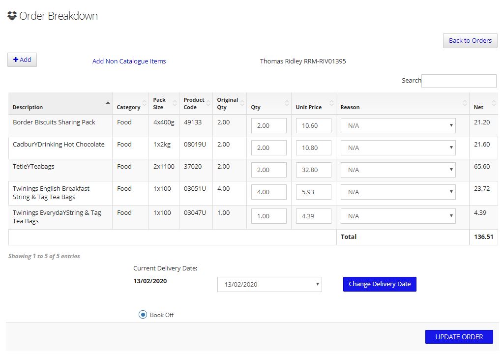Open Reason dropdown for Border Biscuits
The image size is (504, 355).
398,125
